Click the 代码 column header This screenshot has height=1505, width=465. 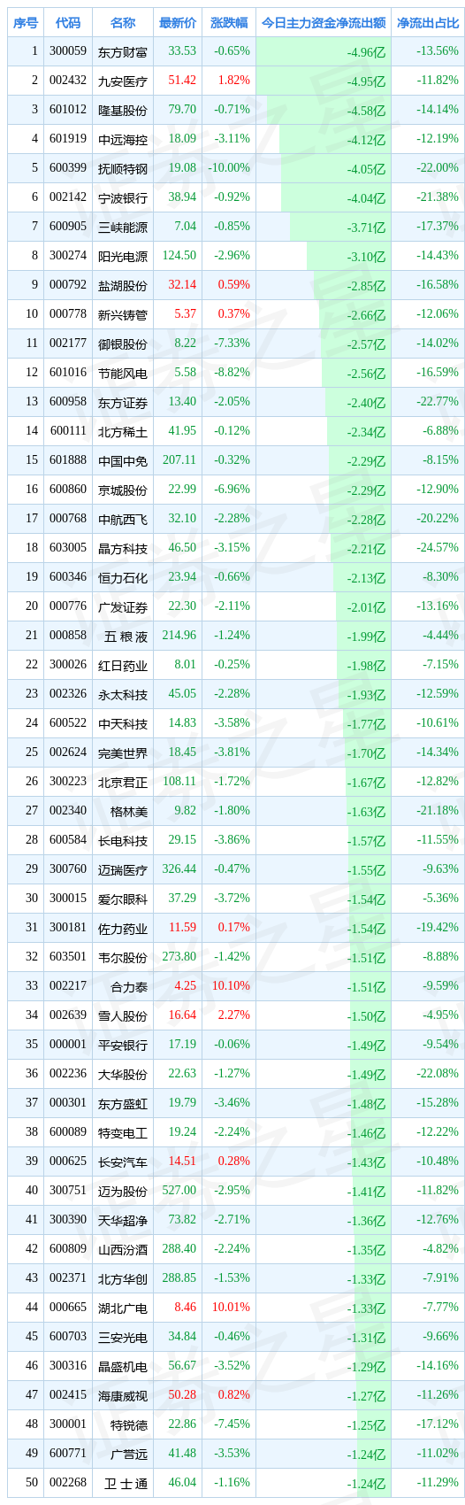[68, 23]
